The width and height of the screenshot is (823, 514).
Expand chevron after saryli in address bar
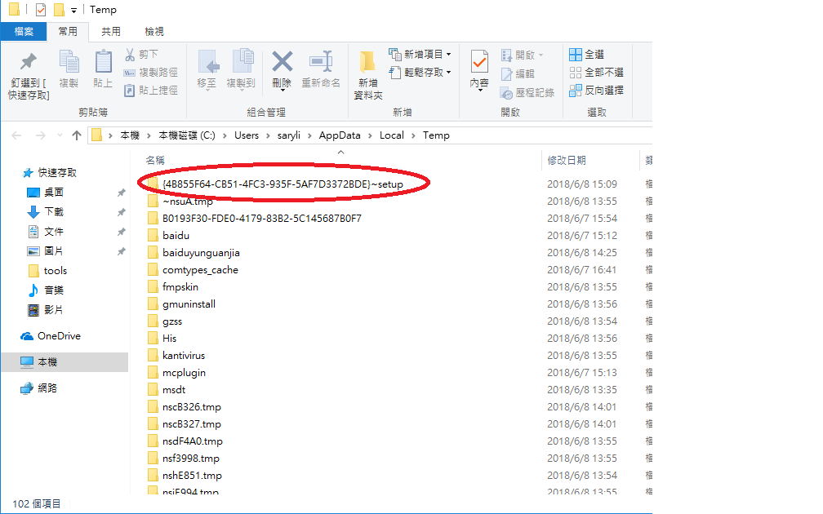tap(309, 135)
